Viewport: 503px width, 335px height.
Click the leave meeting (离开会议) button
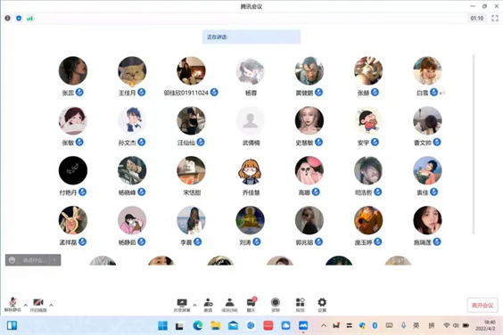coord(482,306)
